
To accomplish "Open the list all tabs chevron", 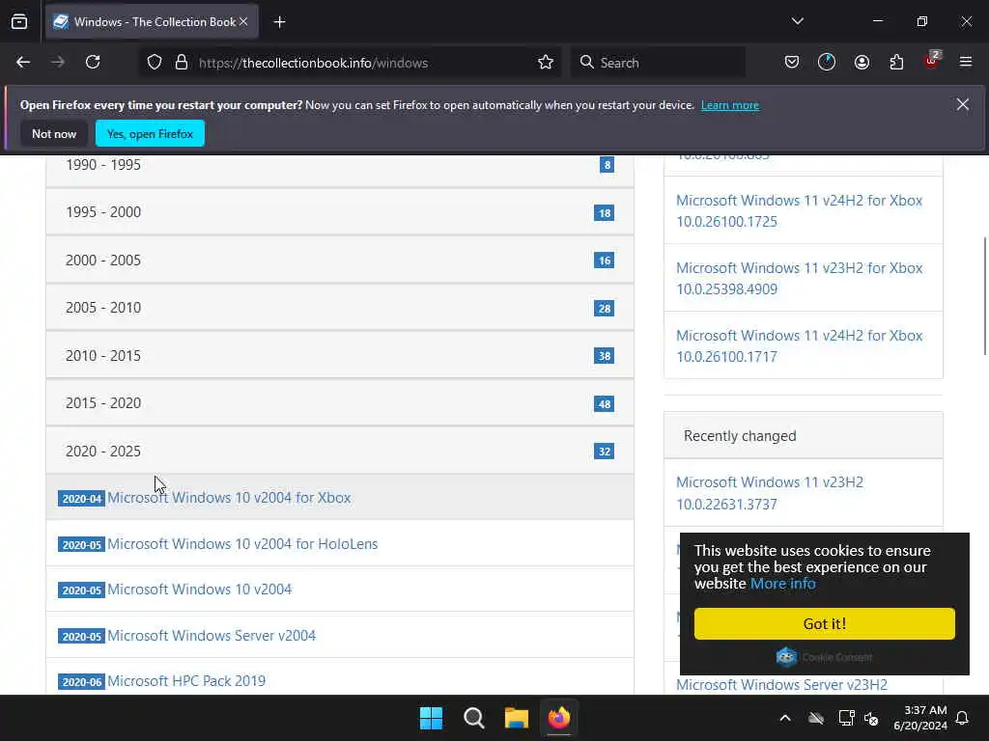I will 797,21.
